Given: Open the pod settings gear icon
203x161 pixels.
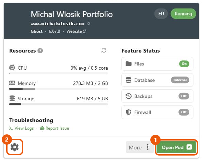Looking at the screenshot, I should coord(14,147).
